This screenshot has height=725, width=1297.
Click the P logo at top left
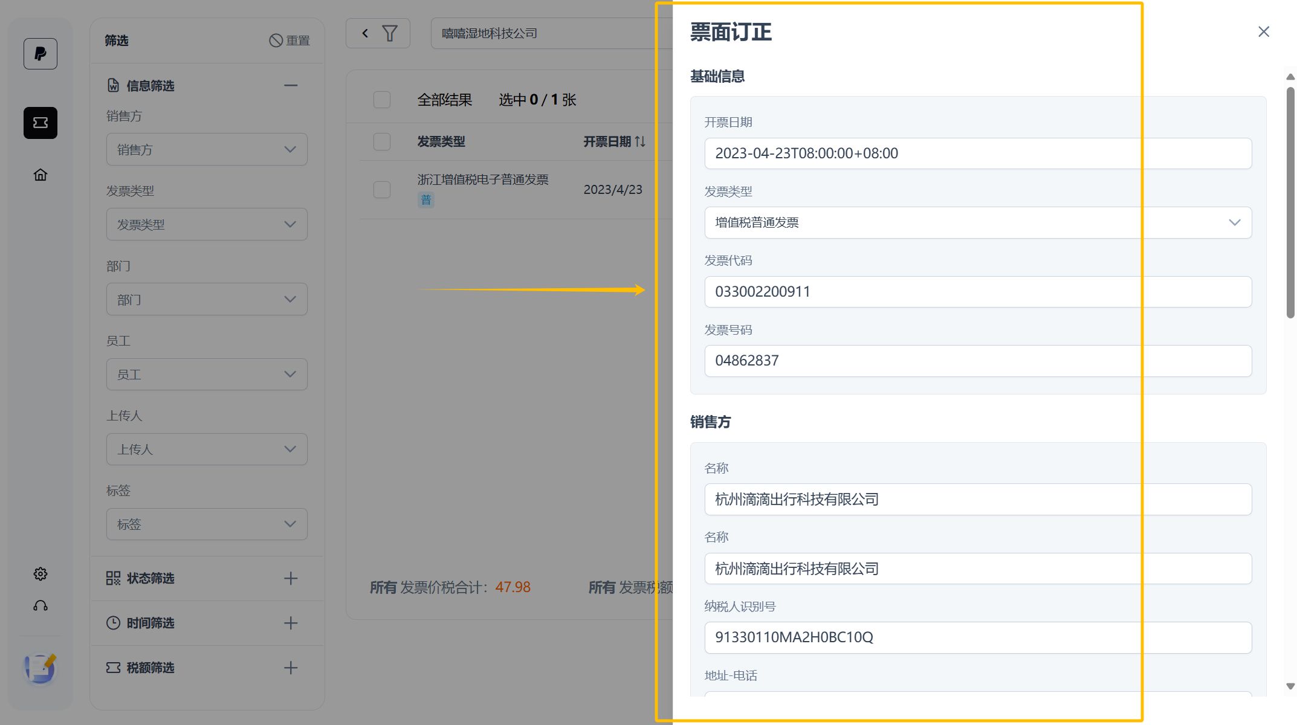(40, 54)
